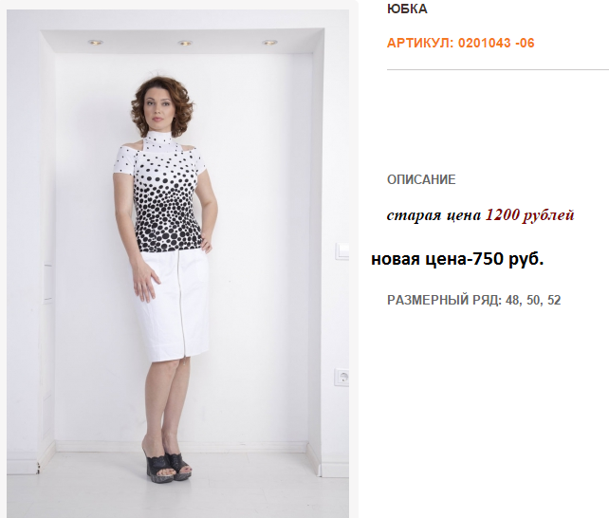609x518 pixels.
Task: Click the center ceiling spotlight in the photo
Action: [185, 43]
